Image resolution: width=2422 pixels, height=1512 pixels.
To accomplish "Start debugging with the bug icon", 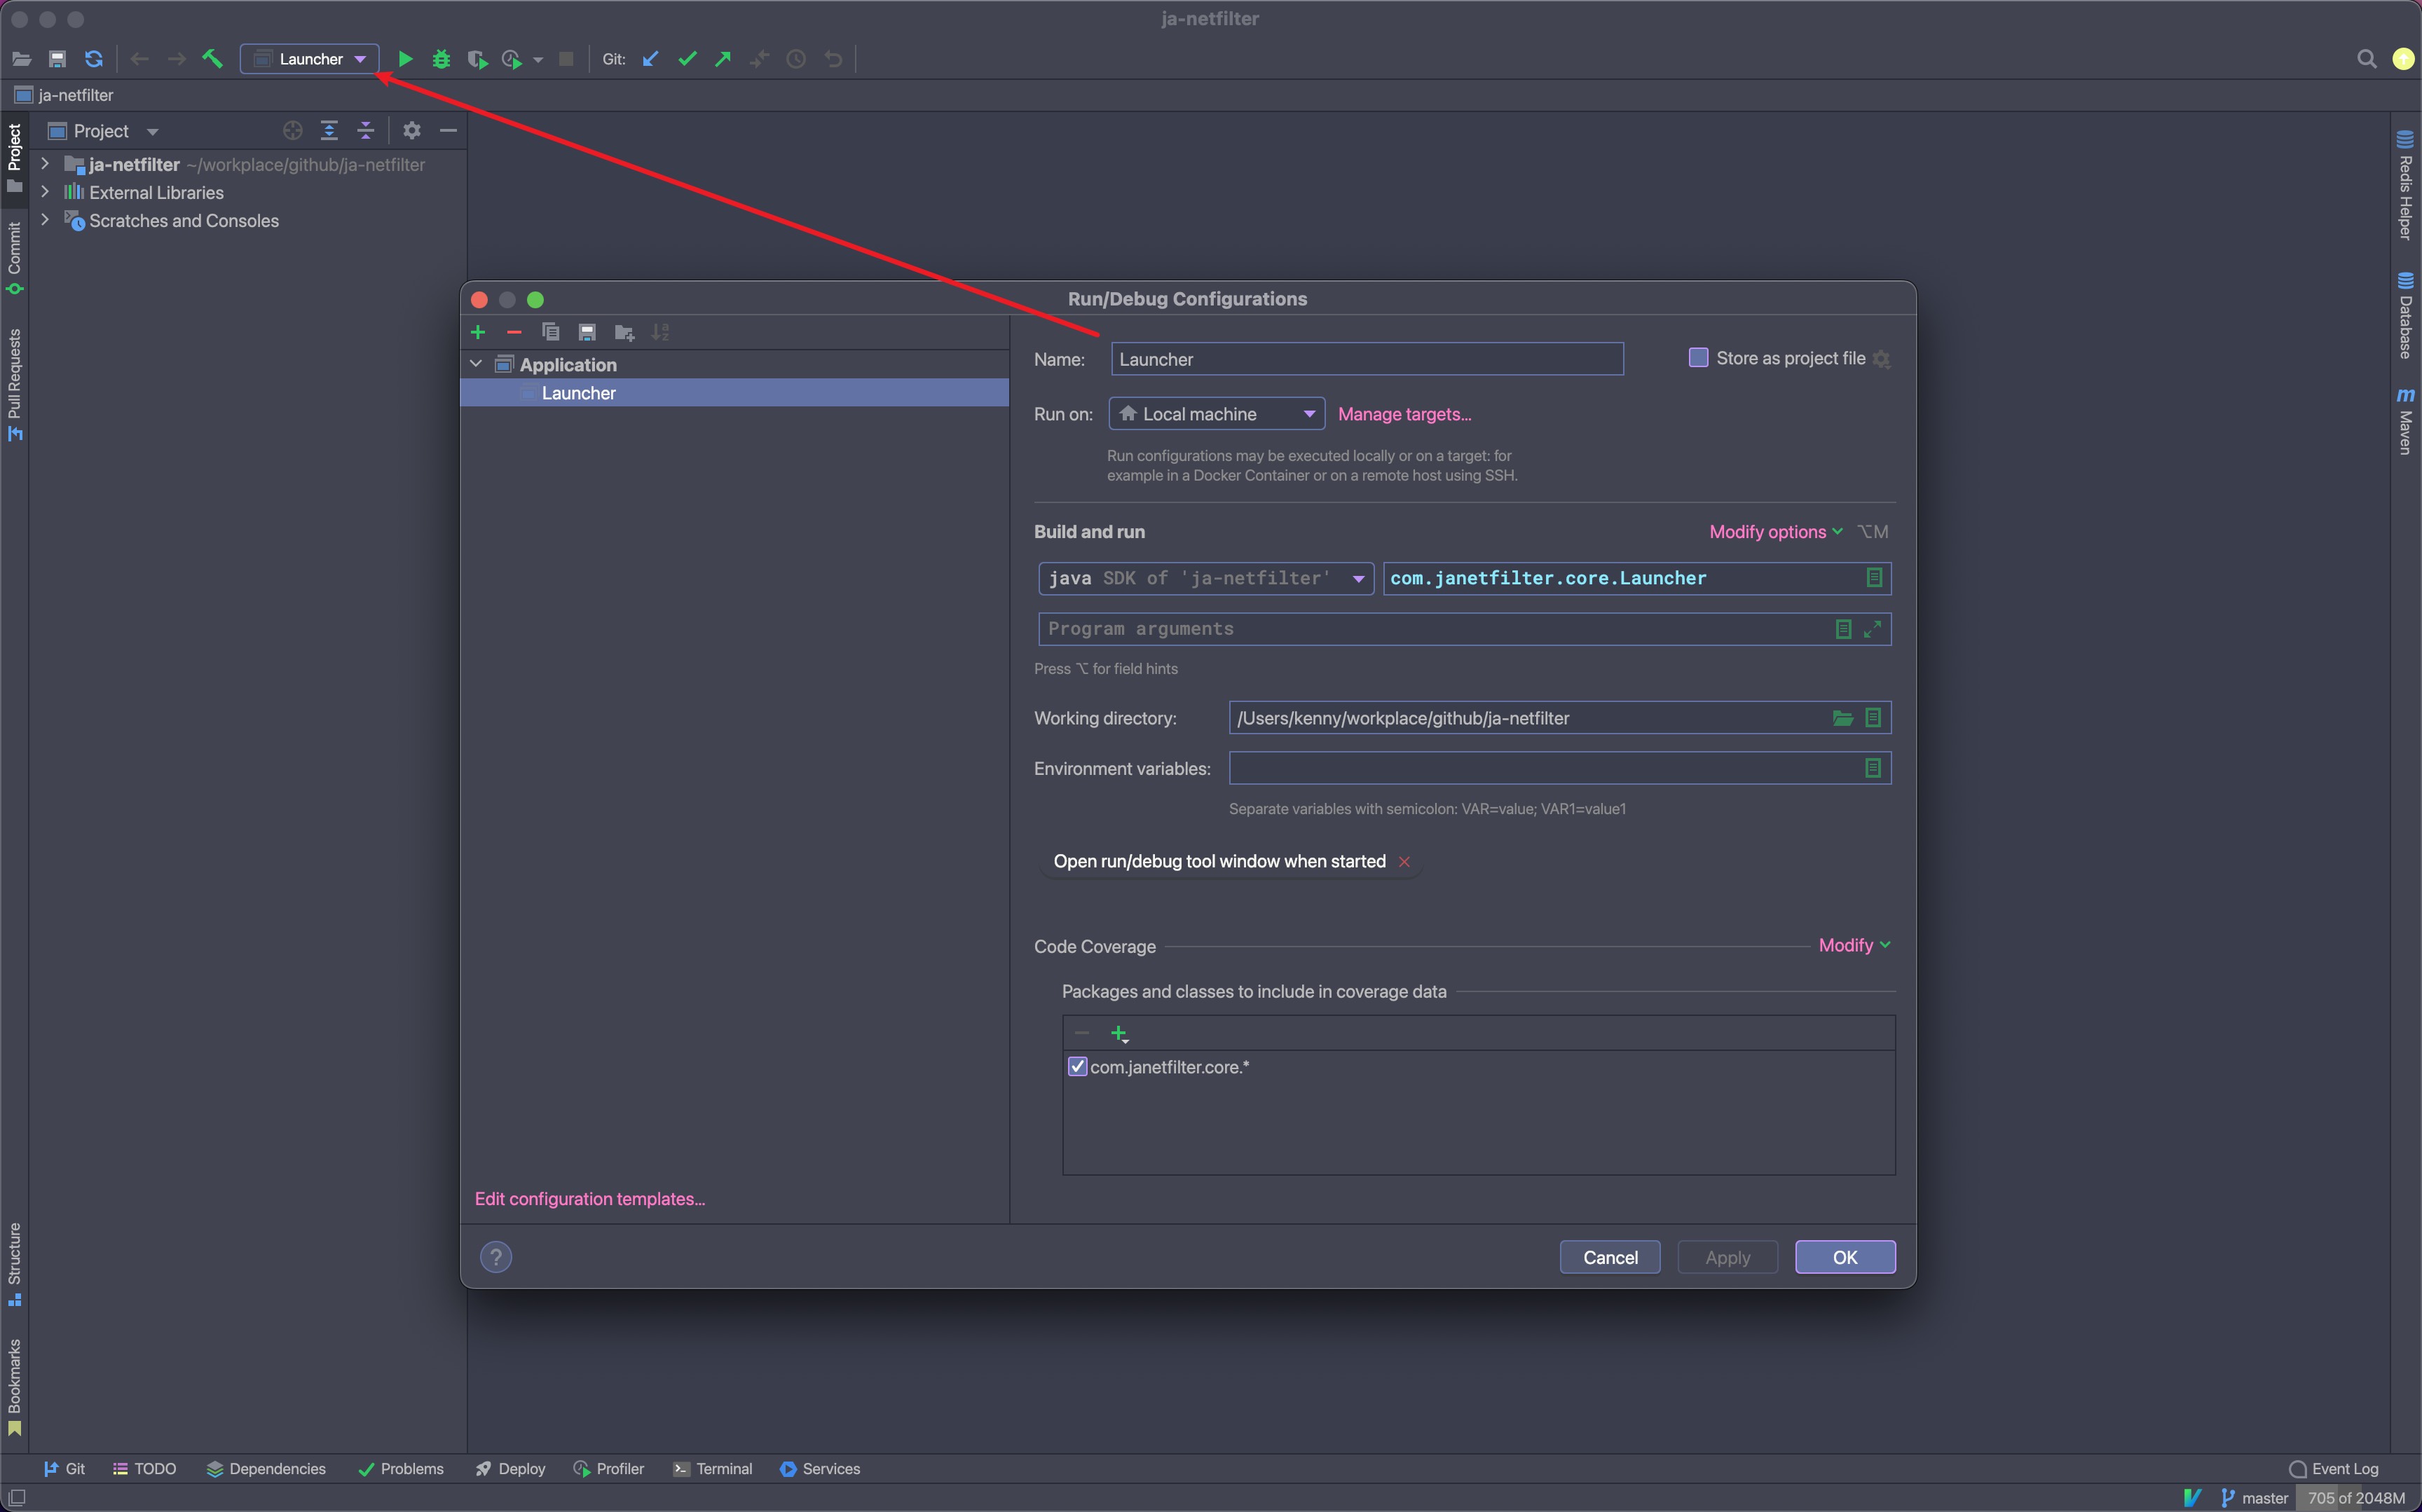I will (441, 59).
